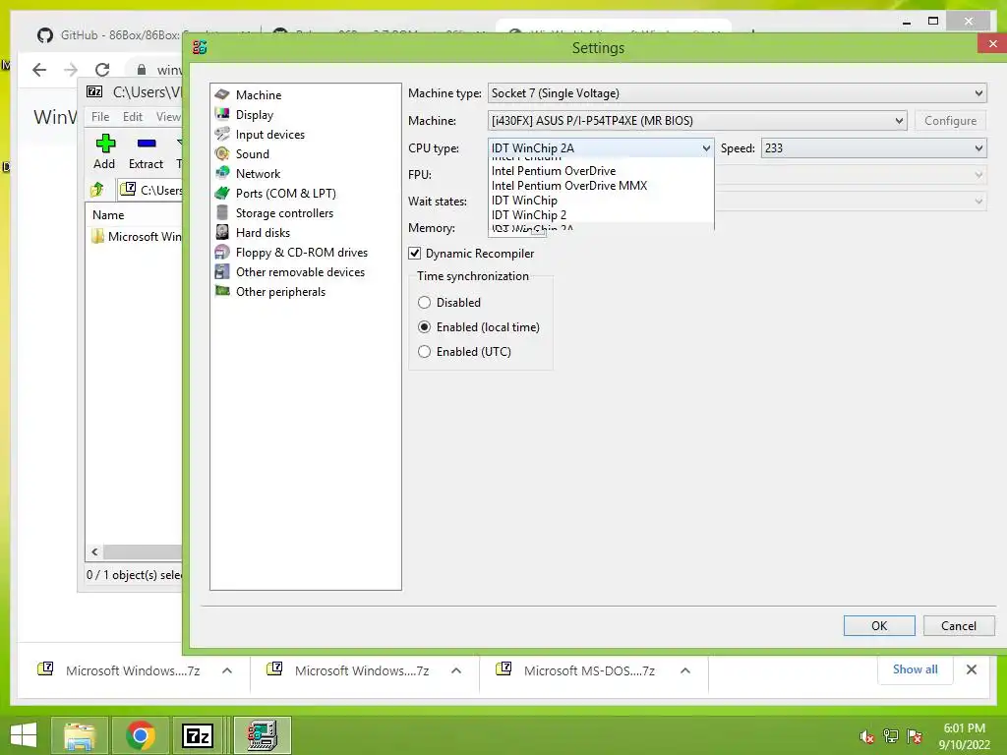The image size is (1007, 755).
Task: Open the Display settings category
Action: click(x=255, y=115)
